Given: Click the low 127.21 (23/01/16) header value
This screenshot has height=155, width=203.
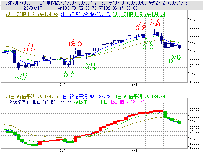Looking at the screenshot, I should (169, 3).
